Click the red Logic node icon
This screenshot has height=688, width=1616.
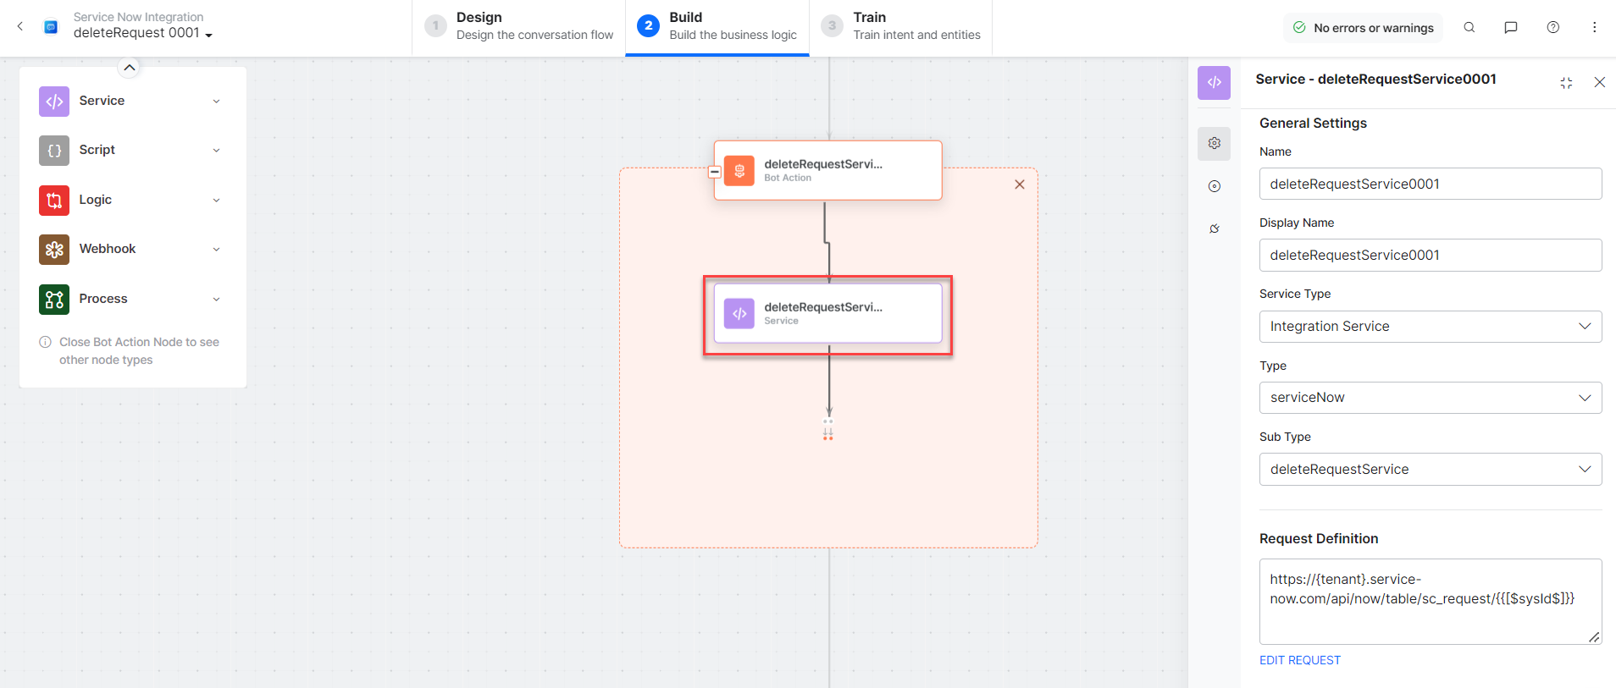point(54,201)
